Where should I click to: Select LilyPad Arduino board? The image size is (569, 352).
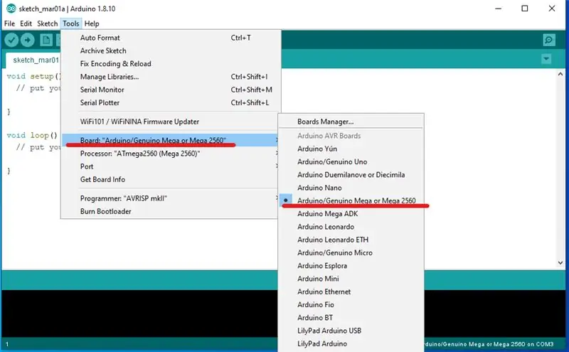[x=351, y=343]
